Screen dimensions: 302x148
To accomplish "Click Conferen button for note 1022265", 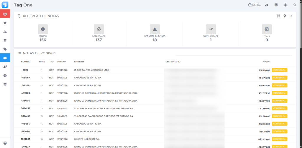I will (279, 139).
